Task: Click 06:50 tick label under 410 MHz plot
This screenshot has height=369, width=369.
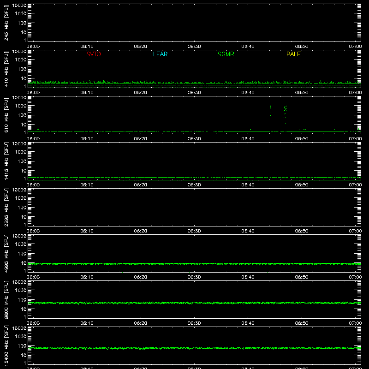Action: [x=302, y=93]
